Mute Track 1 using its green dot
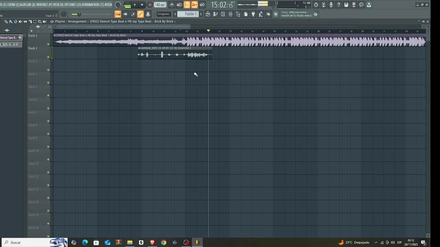 pos(48,44)
